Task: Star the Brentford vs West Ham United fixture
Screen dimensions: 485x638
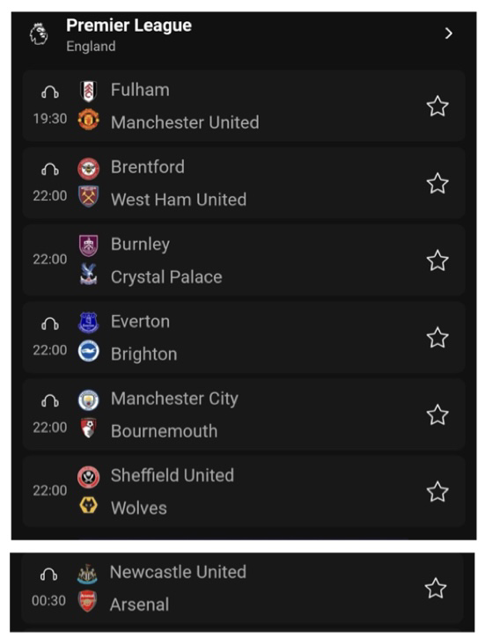Action: pos(437,184)
